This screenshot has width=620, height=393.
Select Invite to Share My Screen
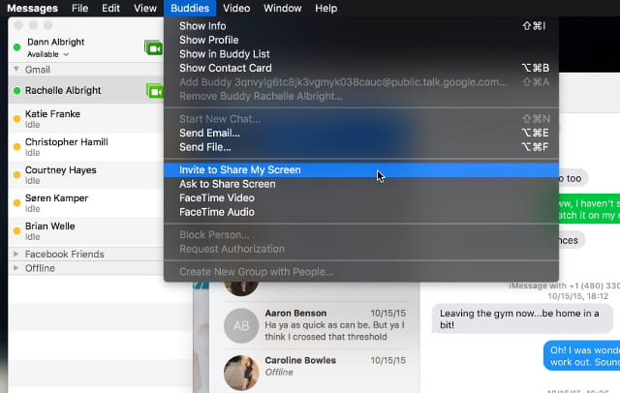(361, 169)
